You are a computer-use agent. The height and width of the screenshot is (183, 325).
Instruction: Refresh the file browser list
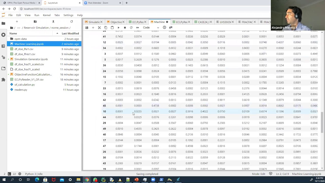pyautogui.click(x=72, y=22)
